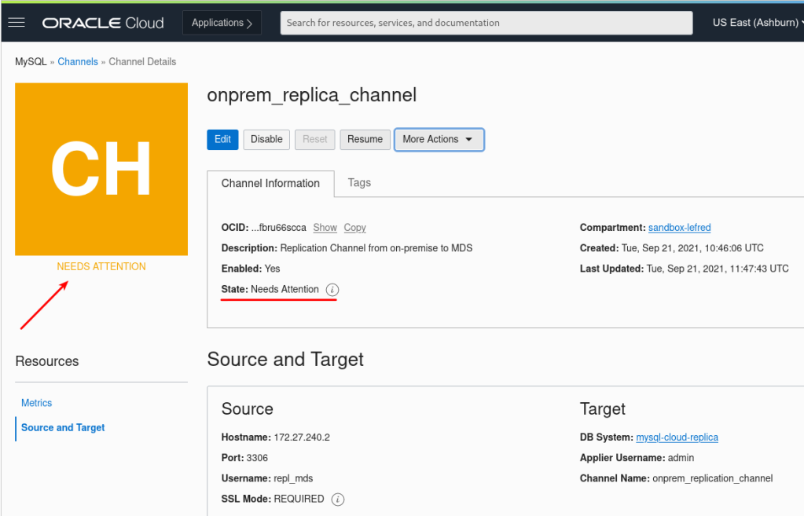Expand the More Actions dropdown

[439, 139]
